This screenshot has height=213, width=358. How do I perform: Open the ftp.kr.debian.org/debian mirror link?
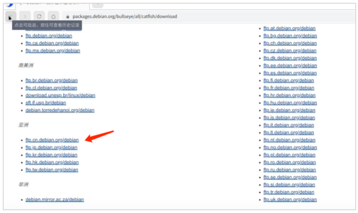coord(51,155)
